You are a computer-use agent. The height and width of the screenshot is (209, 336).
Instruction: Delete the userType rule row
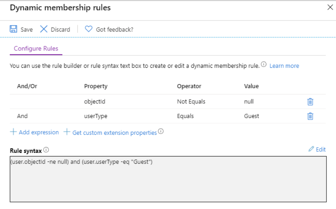[x=310, y=116]
